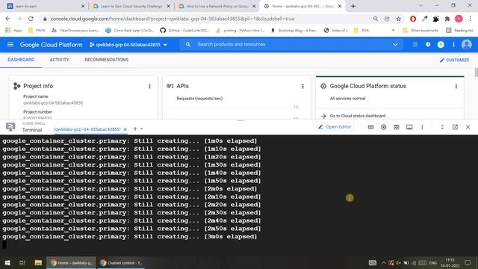Image resolution: width=478 pixels, height=269 pixels.
Task: Switch to Learn to Earn Cloud Security tab
Action: [131, 6]
